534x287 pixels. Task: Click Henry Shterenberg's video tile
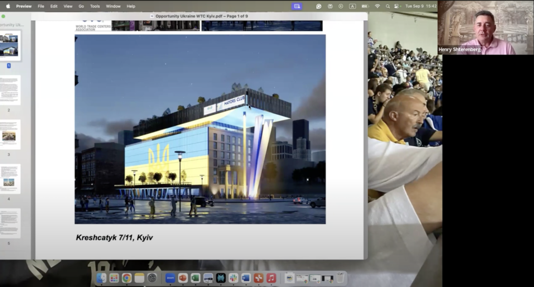coord(486,27)
